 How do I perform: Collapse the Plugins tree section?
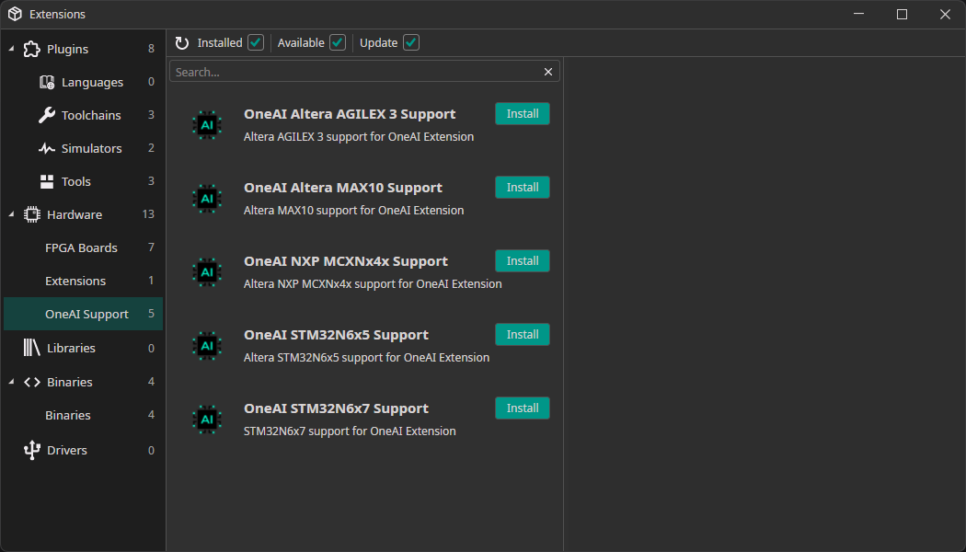(x=11, y=48)
